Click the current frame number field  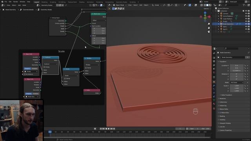[x=180, y=129]
